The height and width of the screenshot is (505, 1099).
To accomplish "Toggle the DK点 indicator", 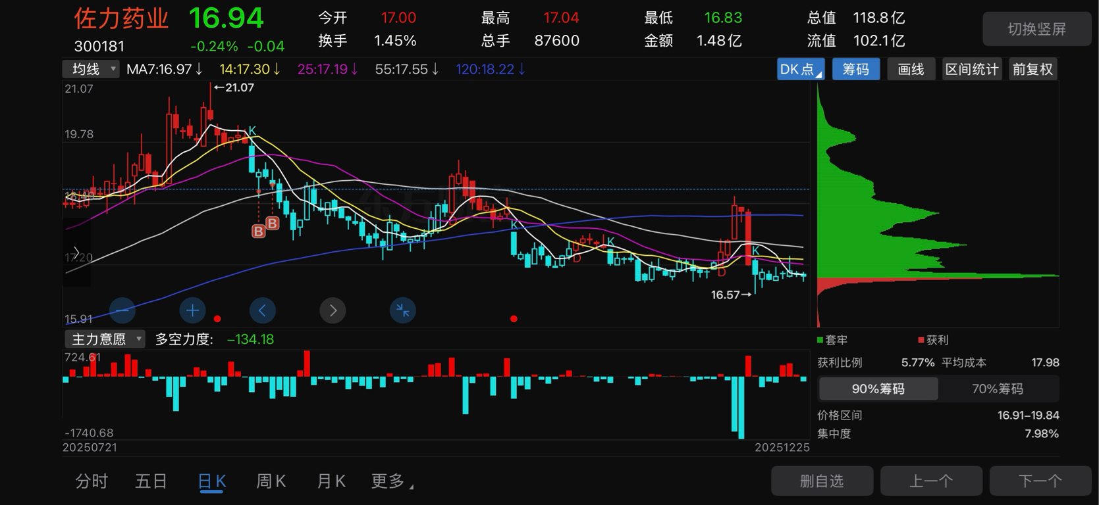I will 801,69.
